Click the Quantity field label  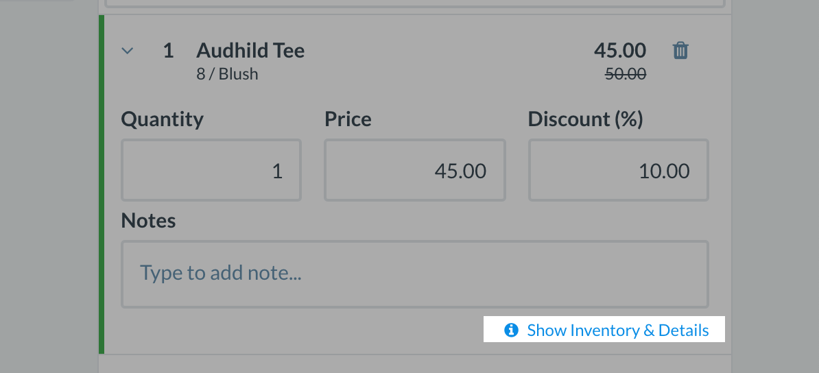click(x=163, y=119)
